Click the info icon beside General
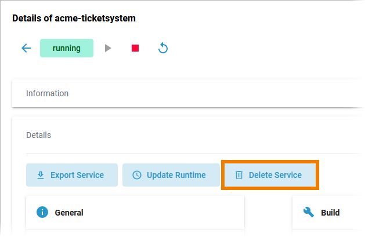This screenshot has width=365, height=237. tap(42, 212)
